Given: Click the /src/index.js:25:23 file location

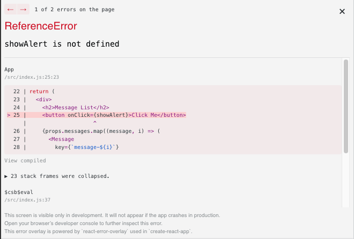Looking at the screenshot, I should (x=32, y=77).
